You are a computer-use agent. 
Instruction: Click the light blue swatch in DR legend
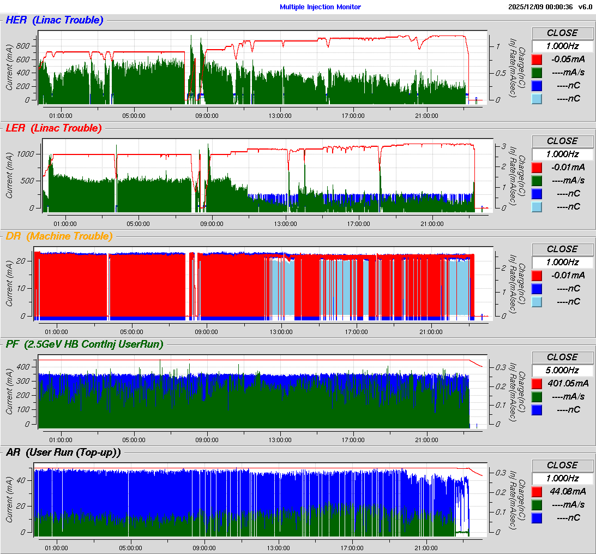coord(537,301)
